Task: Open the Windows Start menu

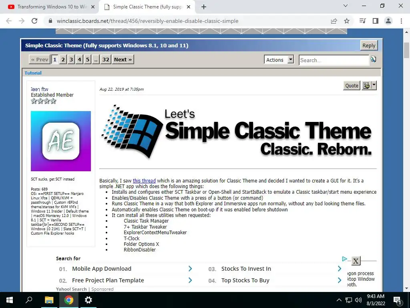Action: (10, 300)
